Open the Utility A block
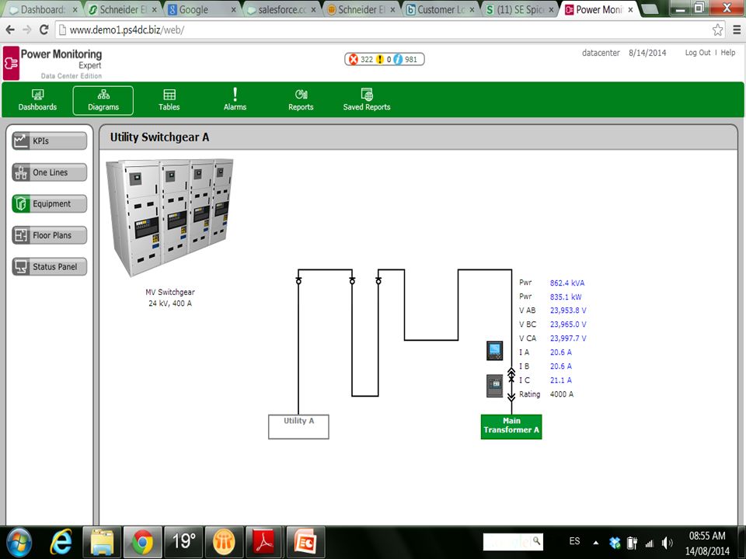 (298, 426)
